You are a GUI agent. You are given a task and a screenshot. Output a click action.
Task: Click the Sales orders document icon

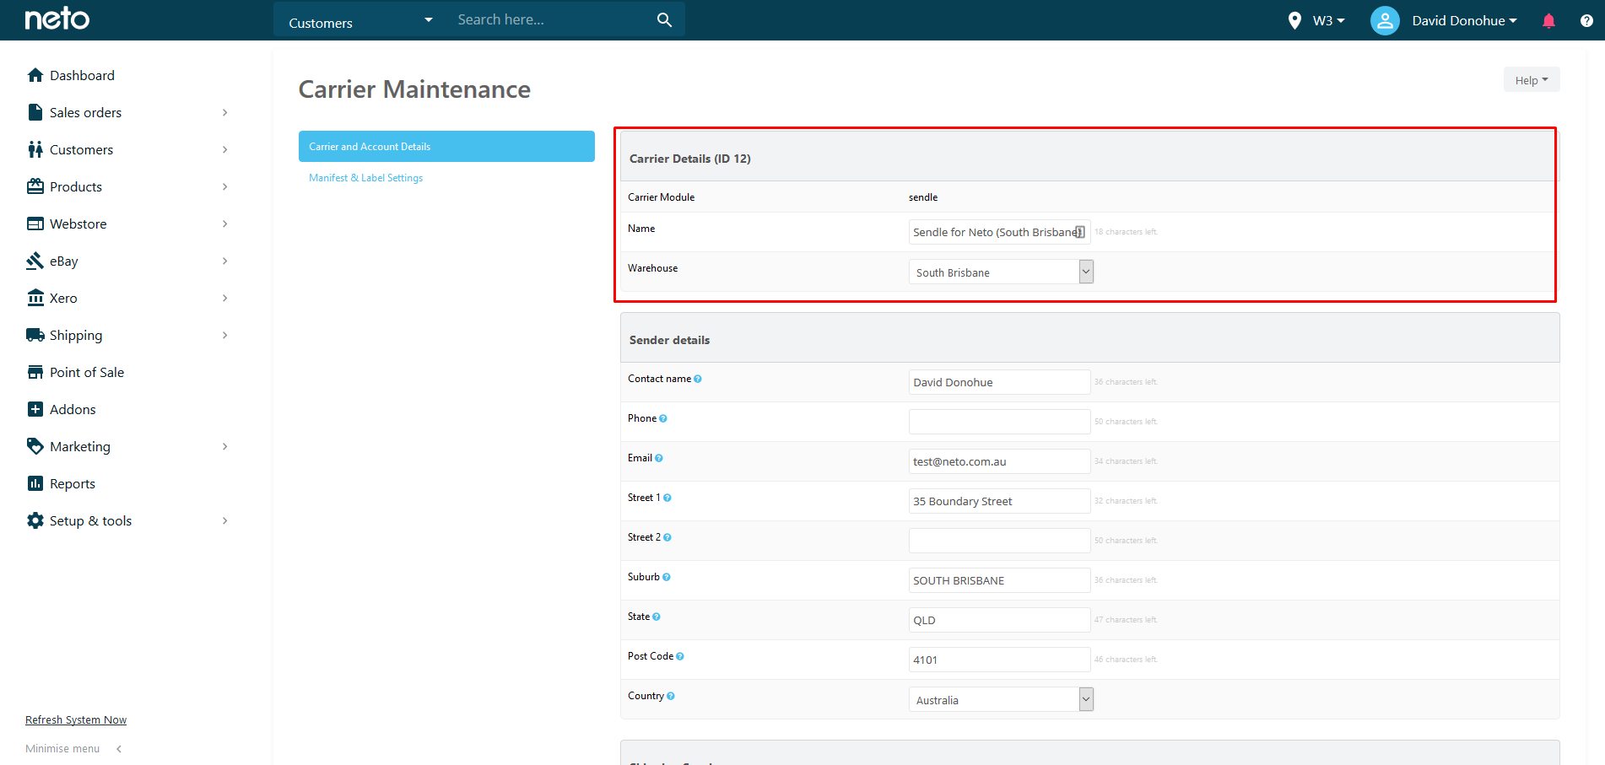tap(35, 112)
